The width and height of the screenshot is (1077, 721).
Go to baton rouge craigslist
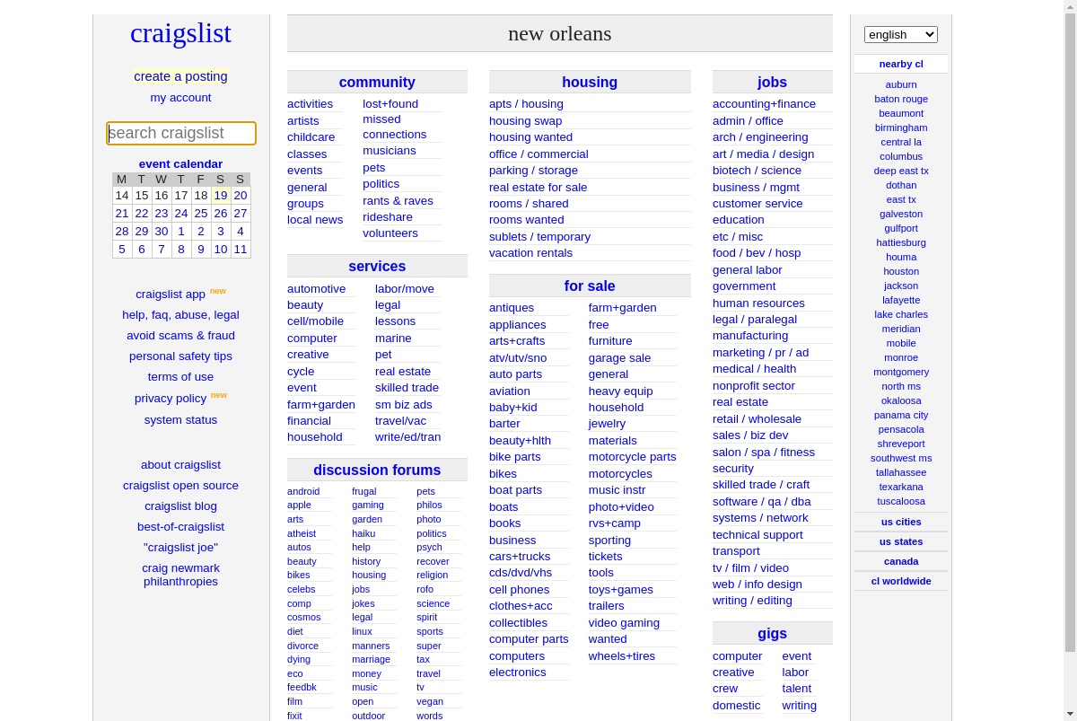point(901,99)
